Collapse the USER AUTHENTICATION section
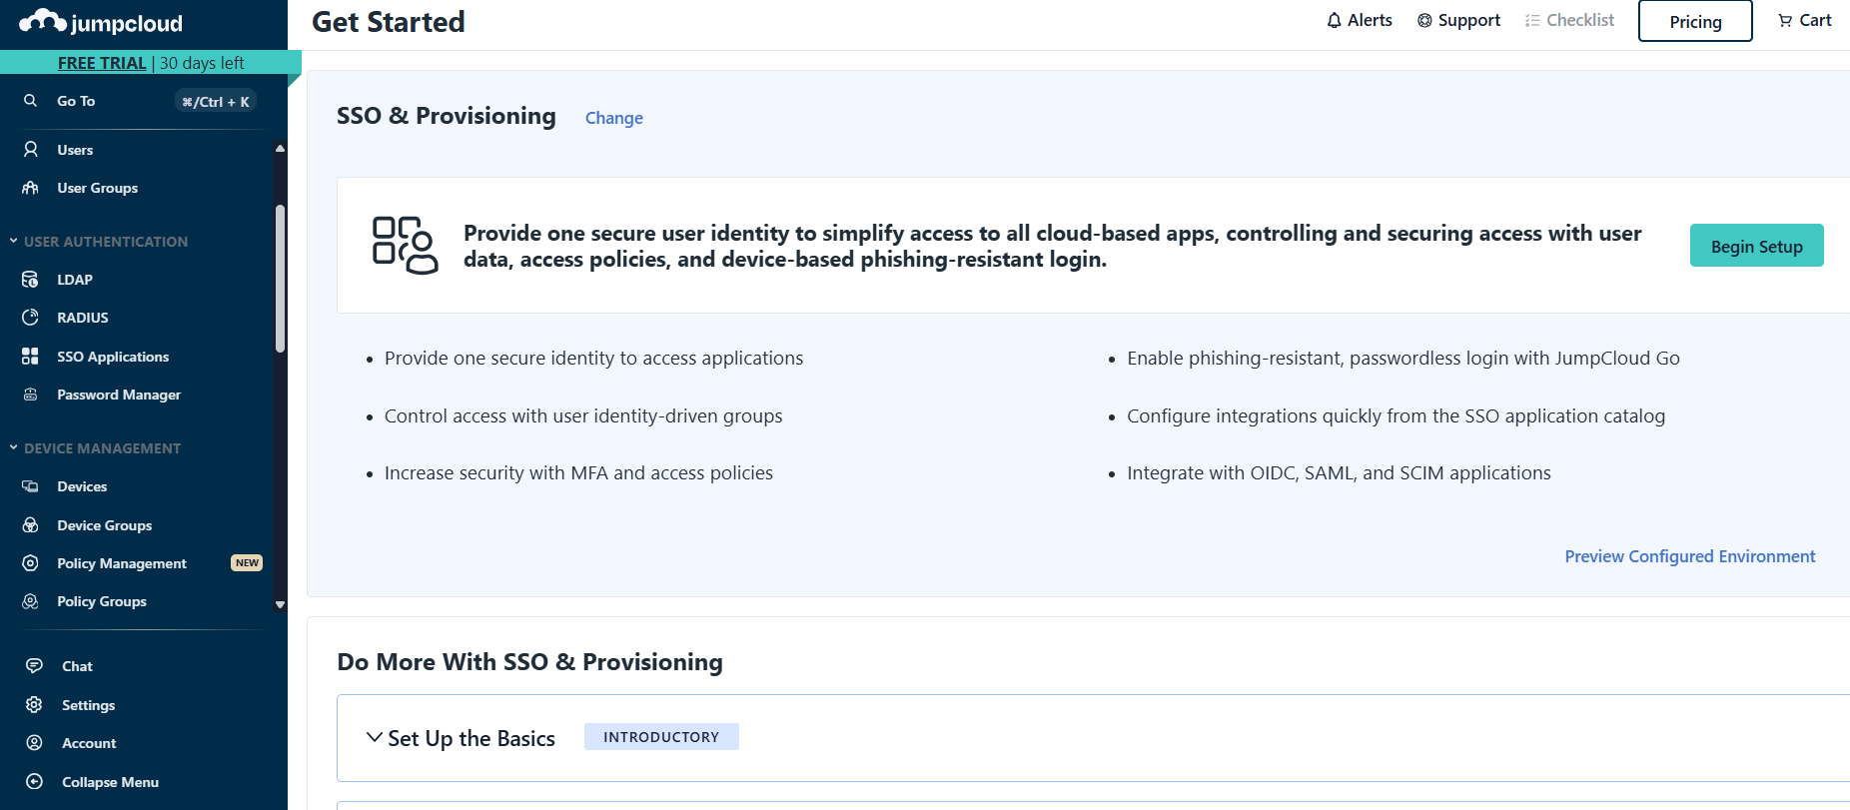Image resolution: width=1850 pixels, height=810 pixels. coord(14,241)
